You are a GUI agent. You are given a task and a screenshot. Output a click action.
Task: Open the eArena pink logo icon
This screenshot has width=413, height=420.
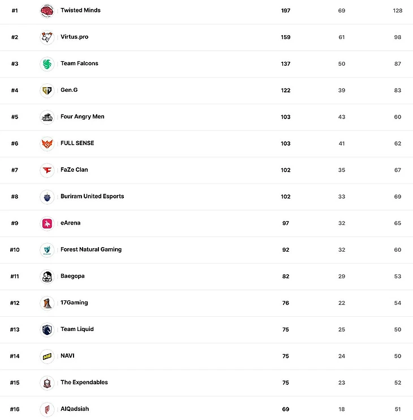pyautogui.click(x=48, y=223)
